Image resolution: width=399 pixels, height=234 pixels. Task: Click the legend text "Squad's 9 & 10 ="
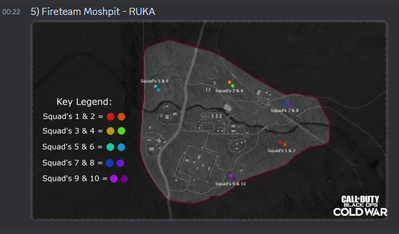[75, 179]
